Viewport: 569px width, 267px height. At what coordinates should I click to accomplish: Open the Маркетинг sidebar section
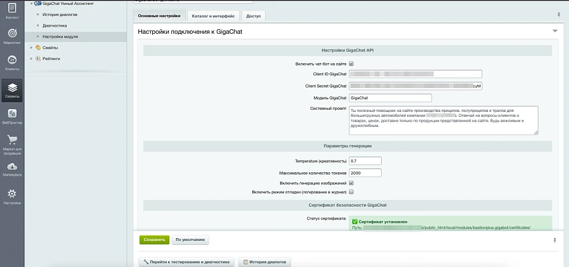click(x=12, y=36)
